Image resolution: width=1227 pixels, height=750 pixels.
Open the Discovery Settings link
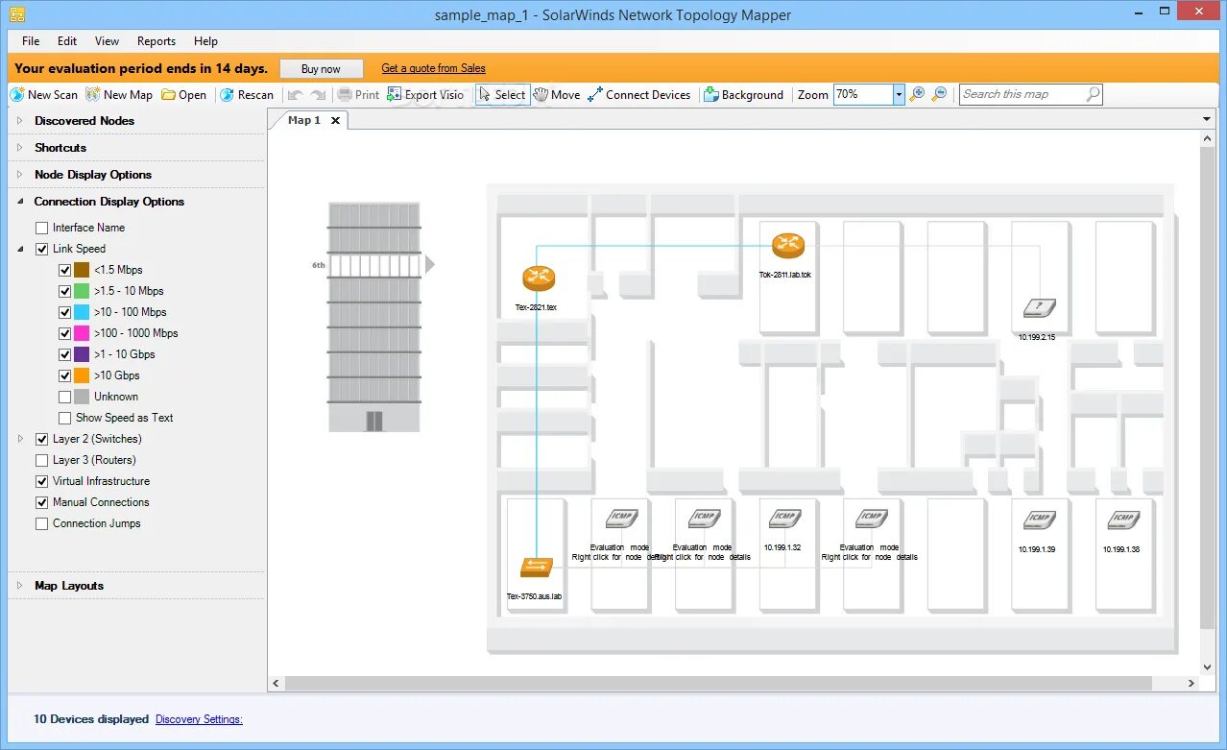199,719
